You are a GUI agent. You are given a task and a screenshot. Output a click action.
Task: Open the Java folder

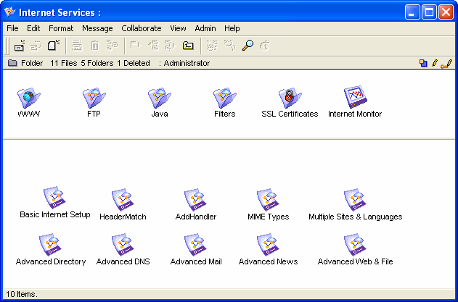pos(160,102)
